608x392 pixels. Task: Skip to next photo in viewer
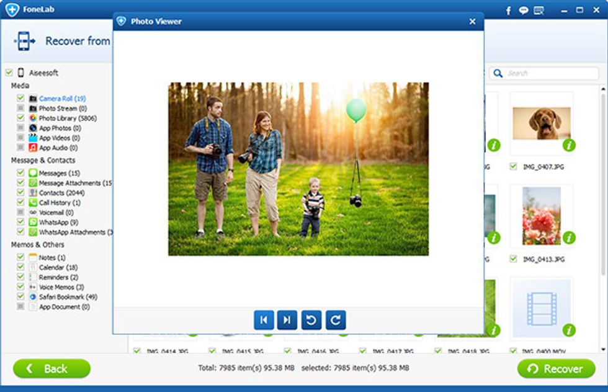pos(287,320)
